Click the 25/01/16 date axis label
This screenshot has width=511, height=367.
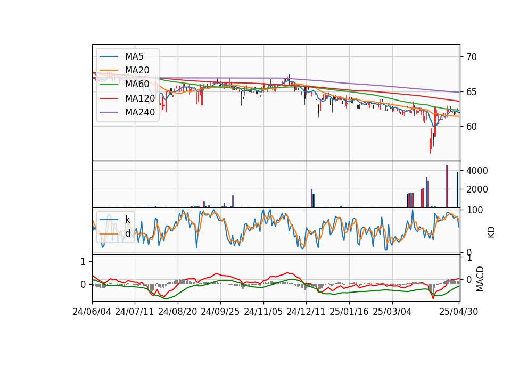[x=349, y=312]
